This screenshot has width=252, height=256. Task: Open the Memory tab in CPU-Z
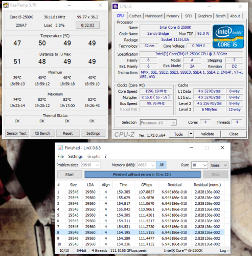(x=173, y=16)
